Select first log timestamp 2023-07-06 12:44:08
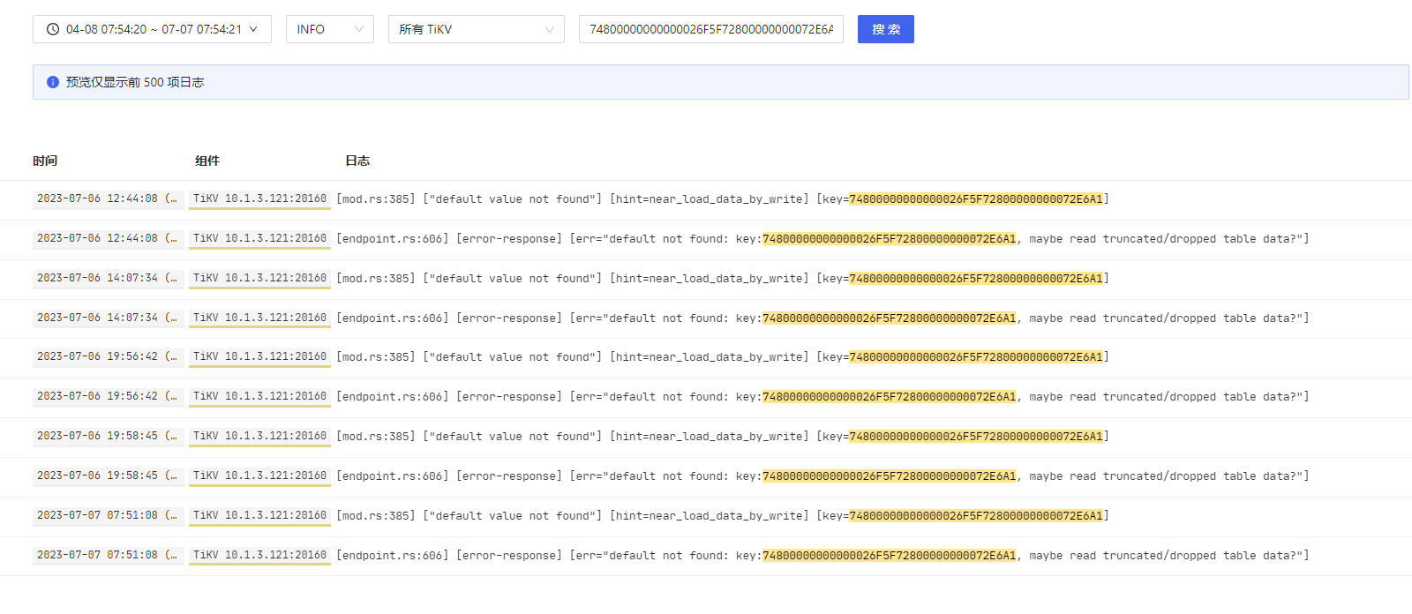Viewport: 1412px width, 614px height. pyautogui.click(x=108, y=198)
